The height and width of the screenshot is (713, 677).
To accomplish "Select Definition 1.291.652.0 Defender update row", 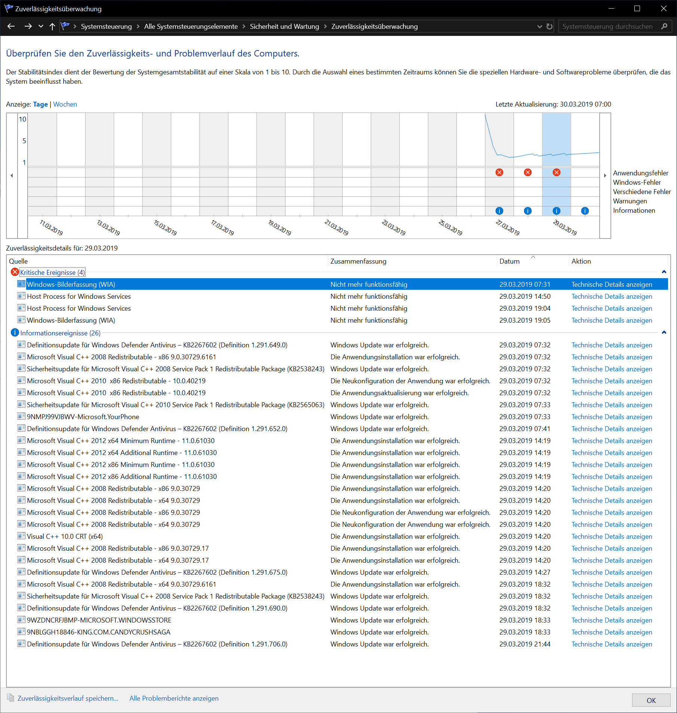I will [x=342, y=429].
